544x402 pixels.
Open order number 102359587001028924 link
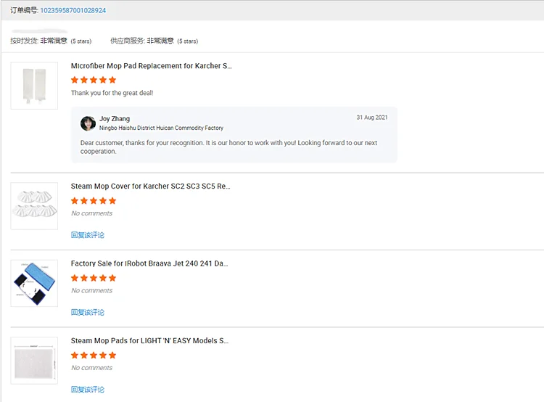pyautogui.click(x=73, y=10)
